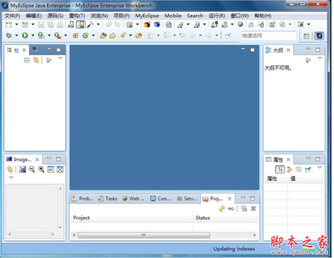
Task: Toggle the highlighted mobile tools toolbar button
Action: click(x=81, y=24)
